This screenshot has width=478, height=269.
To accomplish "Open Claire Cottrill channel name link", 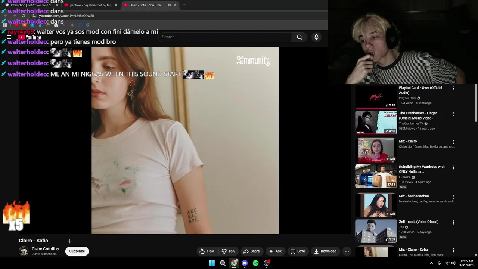I will [x=43, y=249].
